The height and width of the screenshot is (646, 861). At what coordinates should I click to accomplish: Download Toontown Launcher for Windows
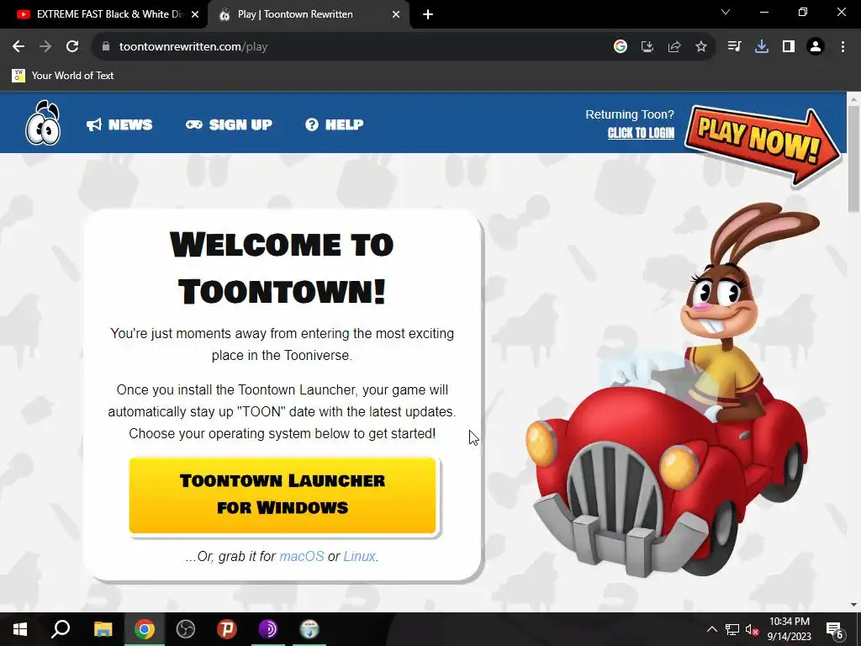pyautogui.click(x=283, y=495)
